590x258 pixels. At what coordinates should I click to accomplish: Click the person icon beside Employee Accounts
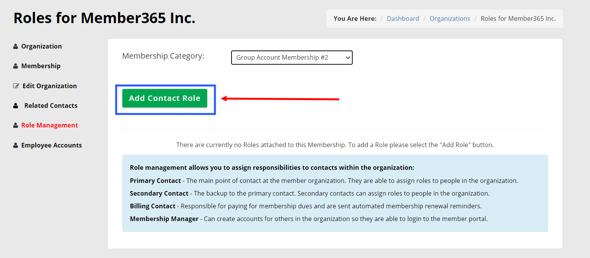point(15,146)
